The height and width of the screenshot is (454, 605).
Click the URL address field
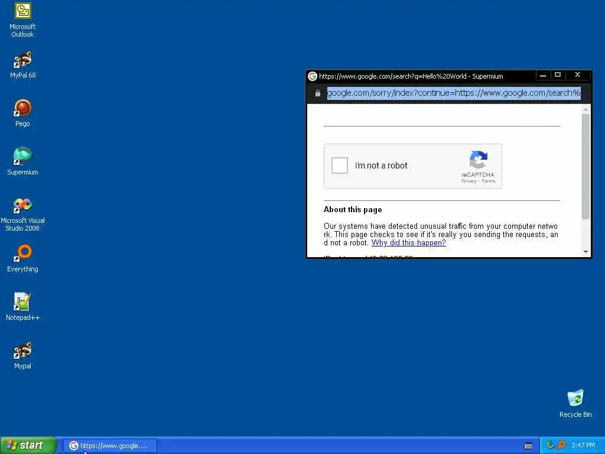click(x=454, y=93)
